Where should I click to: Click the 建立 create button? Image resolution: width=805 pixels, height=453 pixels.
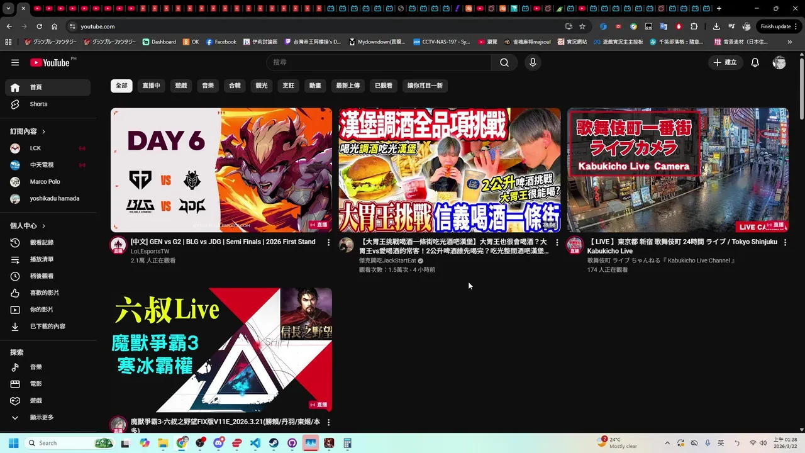pos(725,62)
